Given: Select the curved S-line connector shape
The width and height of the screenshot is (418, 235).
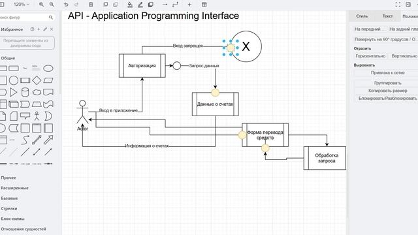Looking at the screenshot, I should [x=25, y=140].
